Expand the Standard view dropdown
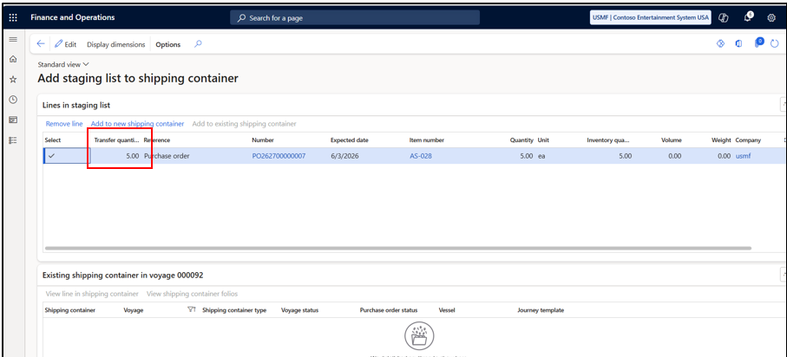 63,64
